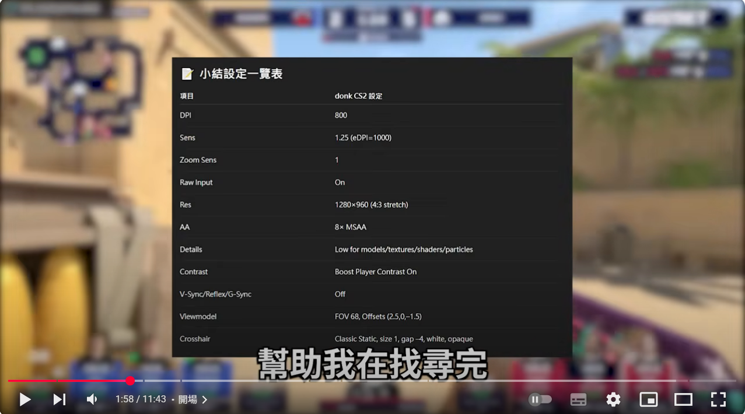Click the Sens row label
Image resolution: width=745 pixels, height=414 pixels.
point(187,138)
